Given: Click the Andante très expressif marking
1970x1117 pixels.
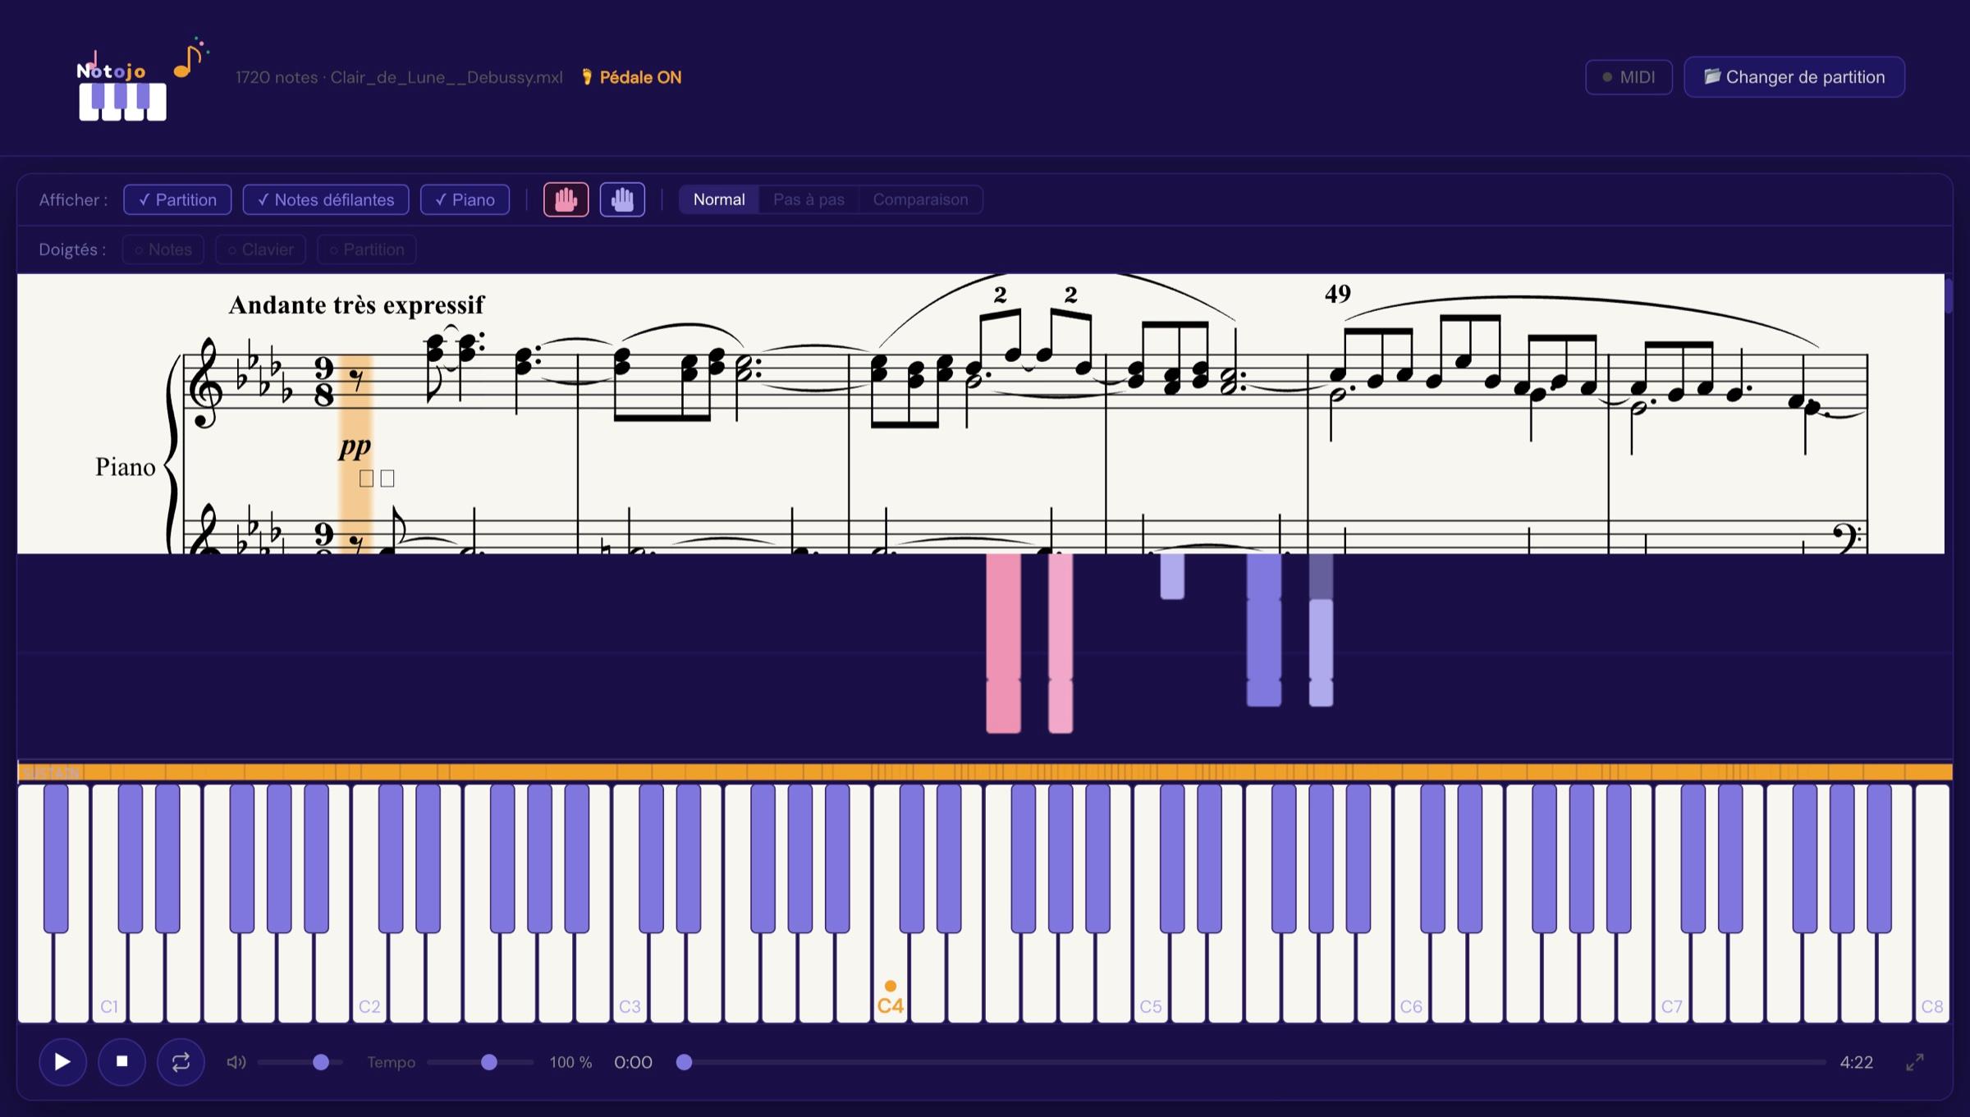Looking at the screenshot, I should (356, 304).
